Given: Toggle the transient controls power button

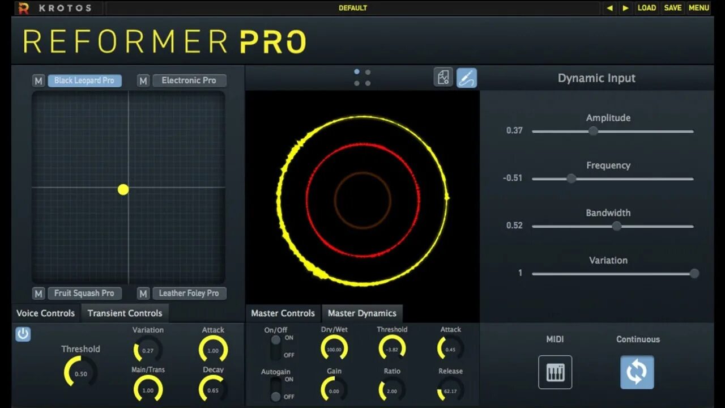Looking at the screenshot, I should click(x=23, y=334).
